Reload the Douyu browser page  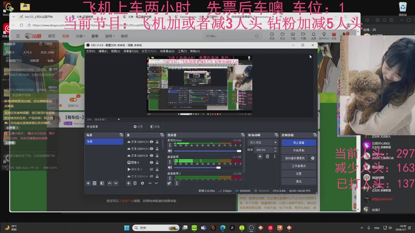coord(21,25)
